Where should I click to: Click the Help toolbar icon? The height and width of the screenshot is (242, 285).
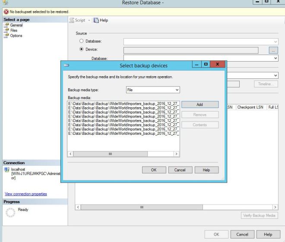coord(96,20)
